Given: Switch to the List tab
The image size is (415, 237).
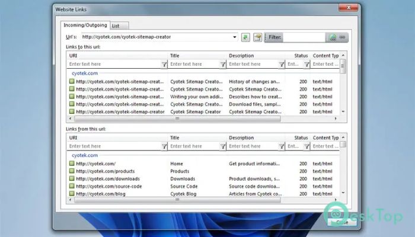Looking at the screenshot, I should [119, 25].
